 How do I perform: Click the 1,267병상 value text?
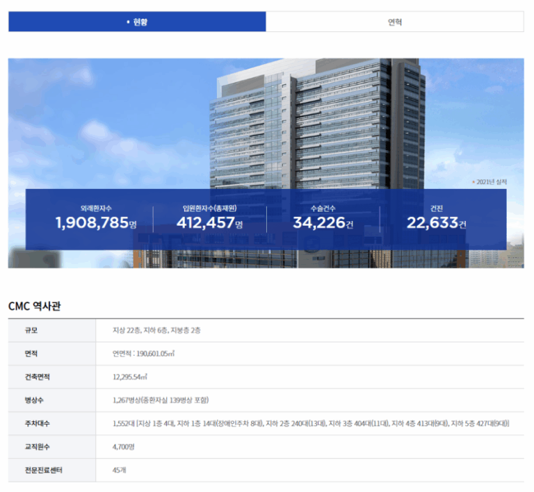coord(161,400)
